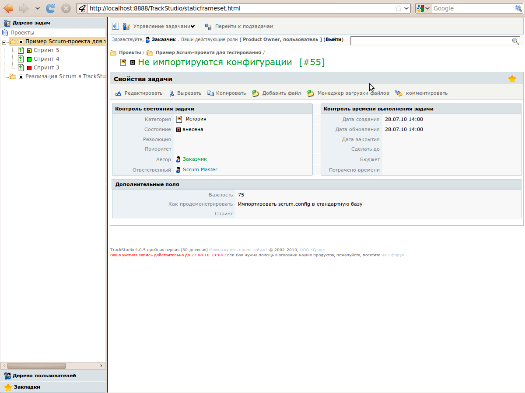Viewport: 525px width, 393px height.
Task: Go to subtasks via Перейти к подзадачам
Action: coord(244,27)
